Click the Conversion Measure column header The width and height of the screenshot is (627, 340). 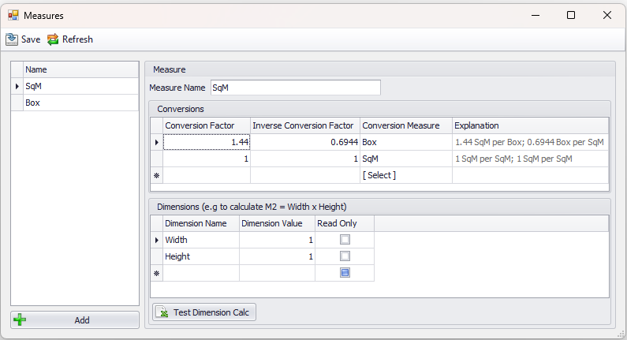[x=406, y=125]
